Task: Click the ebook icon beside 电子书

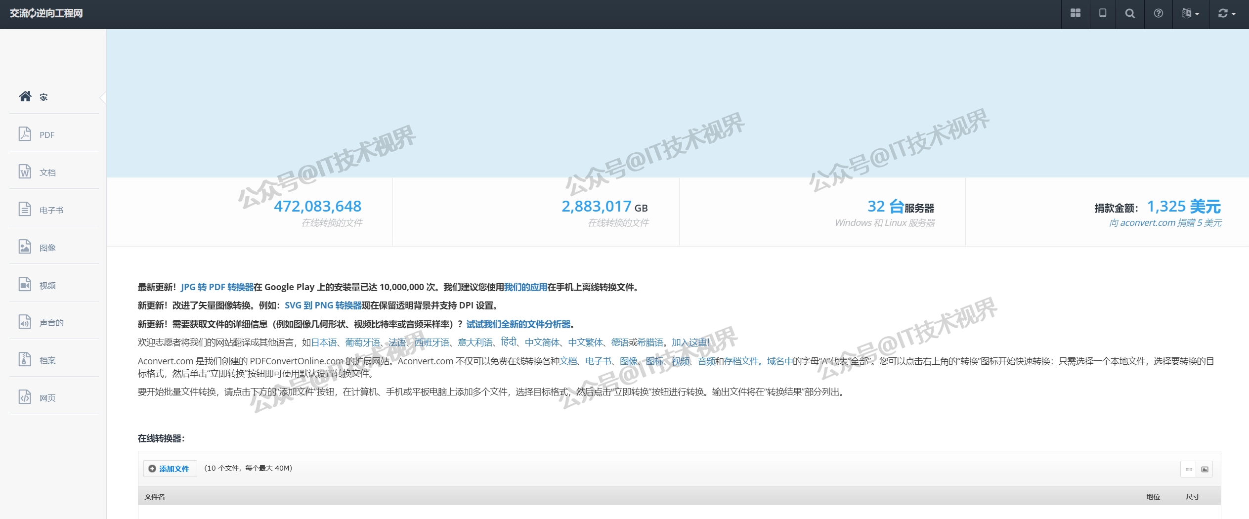Action: 25,209
